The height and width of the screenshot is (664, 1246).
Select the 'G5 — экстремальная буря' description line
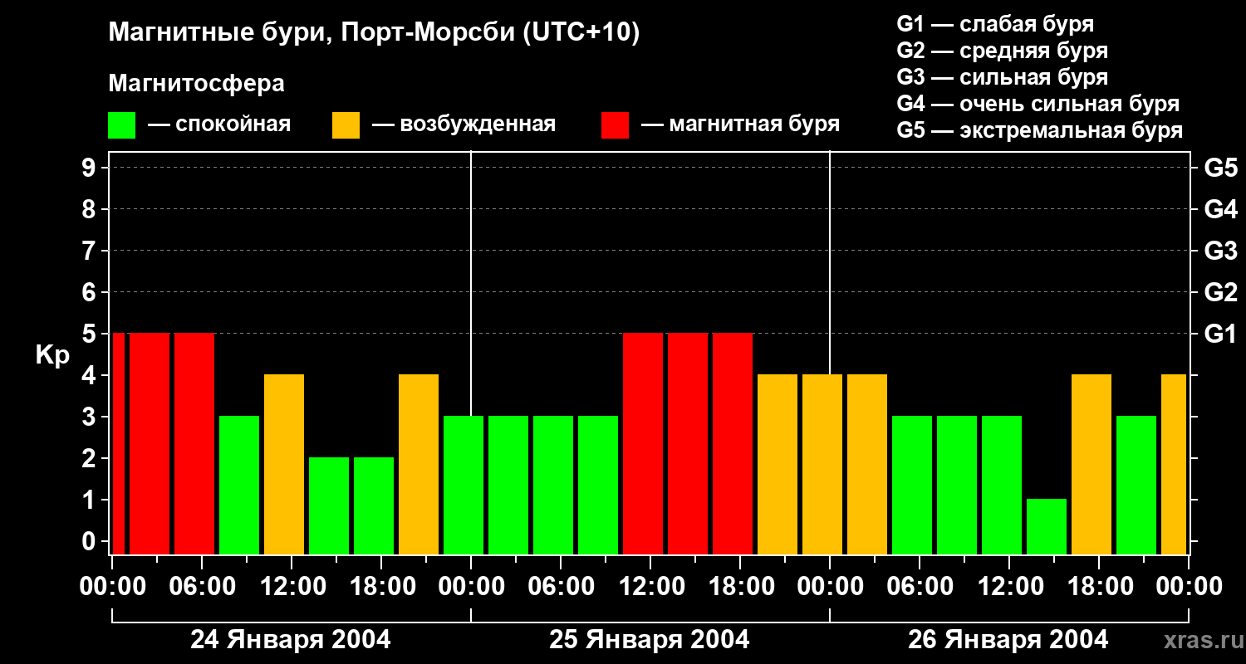coord(1040,131)
